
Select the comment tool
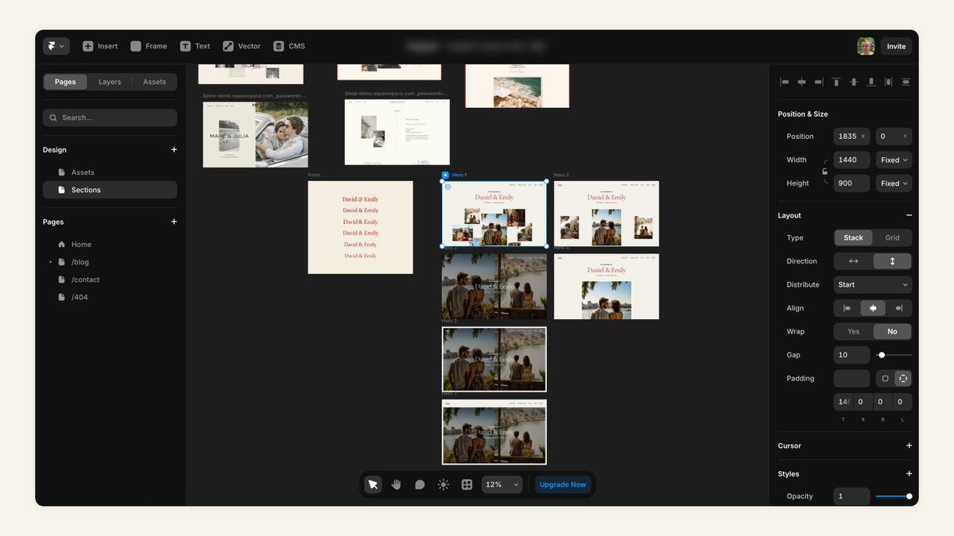click(420, 484)
